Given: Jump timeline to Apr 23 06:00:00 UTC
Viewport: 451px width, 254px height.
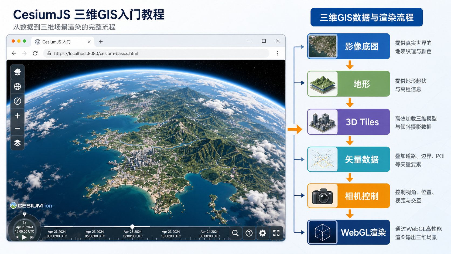Looking at the screenshot, I should click(95, 234).
